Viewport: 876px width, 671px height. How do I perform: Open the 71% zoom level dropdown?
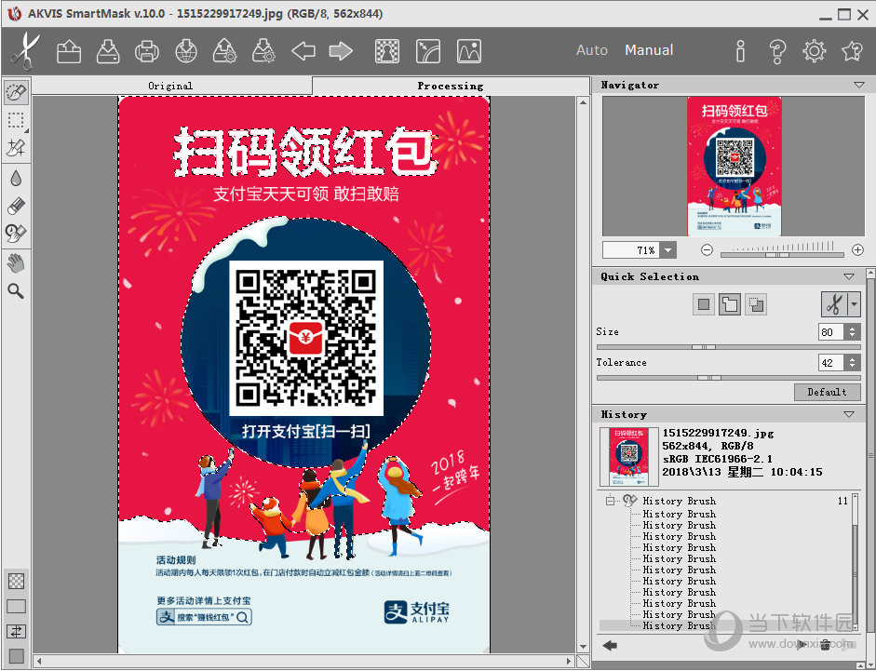tap(667, 250)
